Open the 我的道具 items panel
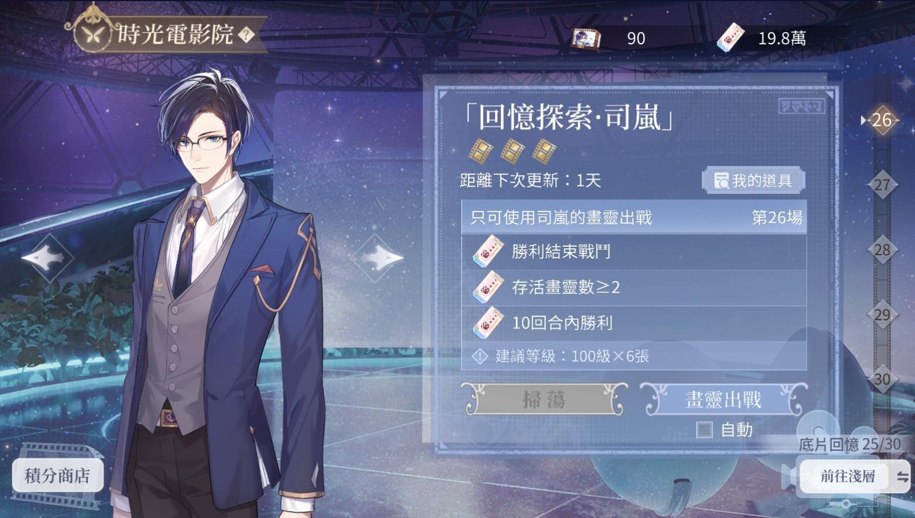Viewport: 915px width, 518px height. 753,181
